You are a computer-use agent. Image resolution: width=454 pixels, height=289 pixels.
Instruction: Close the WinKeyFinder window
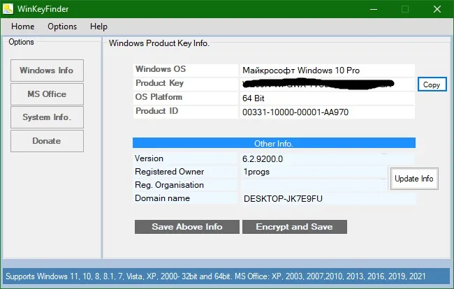coord(437,9)
